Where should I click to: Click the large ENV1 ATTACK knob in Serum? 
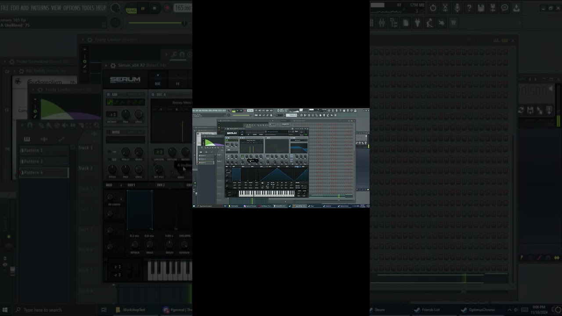pyautogui.click(x=135, y=245)
